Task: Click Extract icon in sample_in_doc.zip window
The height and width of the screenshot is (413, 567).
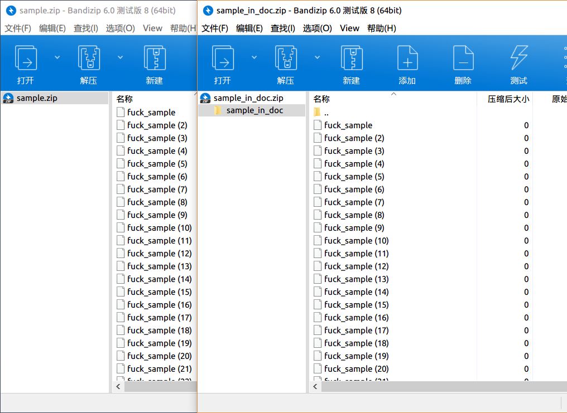Action: [x=286, y=58]
